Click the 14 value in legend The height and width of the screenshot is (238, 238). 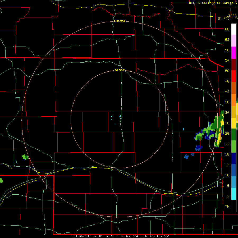[227, 165]
